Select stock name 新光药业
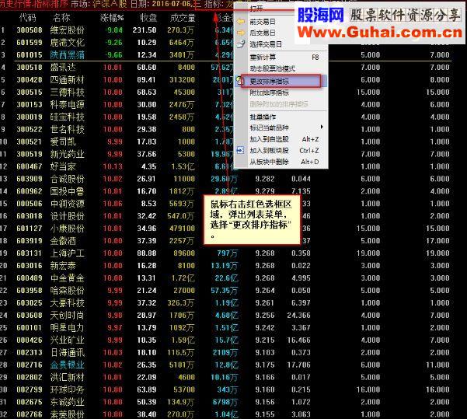The width and height of the screenshot is (467, 419). coord(68,154)
